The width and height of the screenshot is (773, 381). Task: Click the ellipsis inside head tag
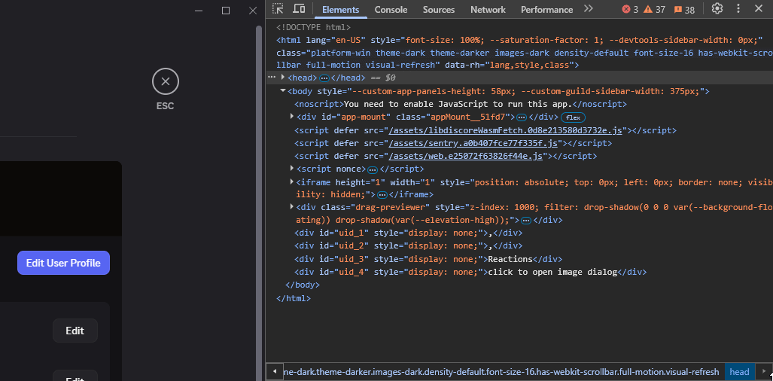click(324, 78)
